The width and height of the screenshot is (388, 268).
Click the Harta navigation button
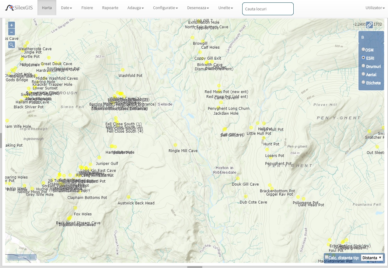(47, 8)
